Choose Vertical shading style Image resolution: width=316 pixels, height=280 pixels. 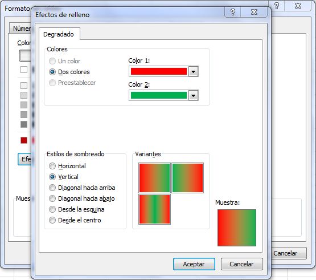click(x=52, y=177)
